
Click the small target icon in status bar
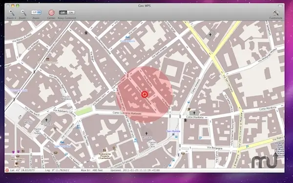tap(7, 170)
